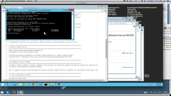
Task: Click the Command Prompt scrollbar down arrow
Action: pyautogui.click(x=72, y=38)
